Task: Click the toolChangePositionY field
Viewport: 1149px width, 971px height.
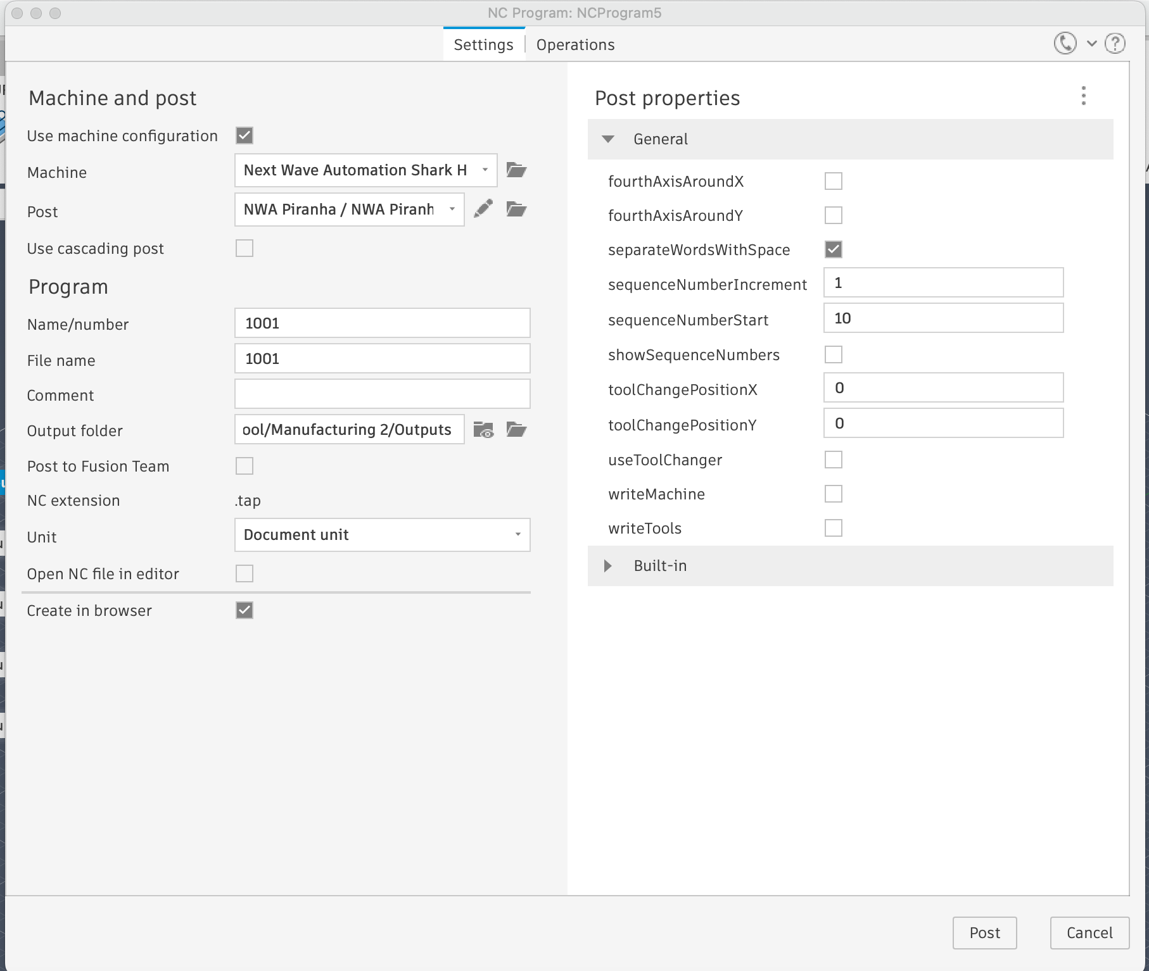Action: pyautogui.click(x=944, y=423)
